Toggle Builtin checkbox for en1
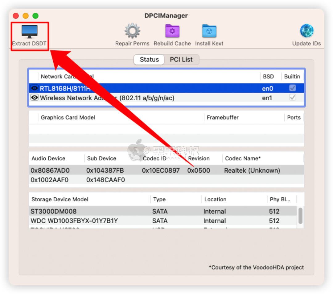Image resolution: width=333 pixels, height=294 pixels. (292, 98)
